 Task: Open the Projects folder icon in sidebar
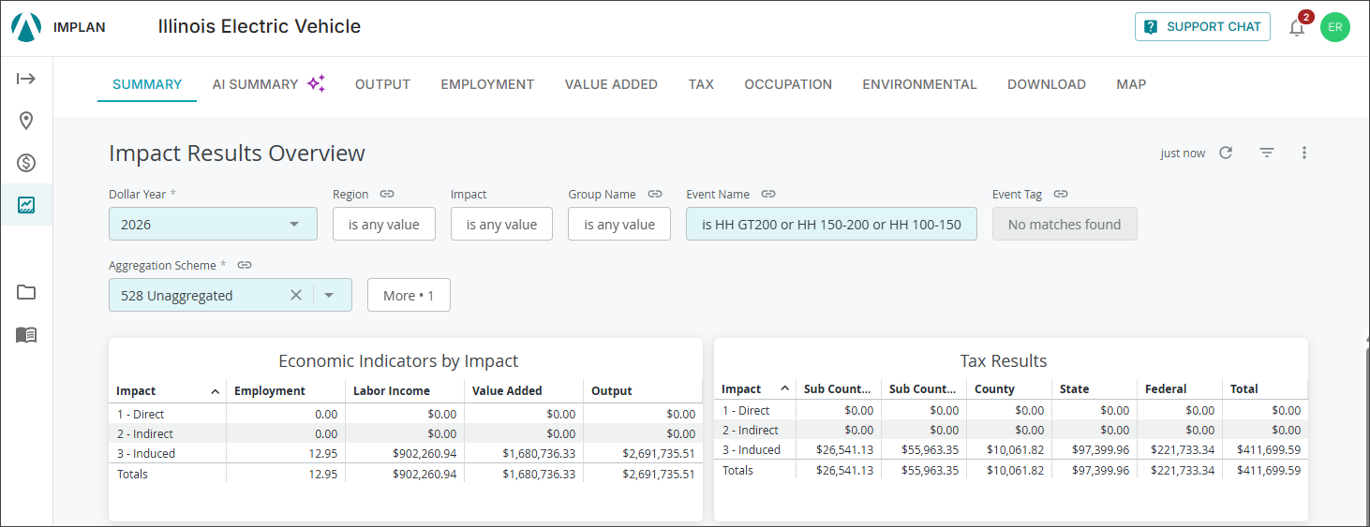pos(26,292)
